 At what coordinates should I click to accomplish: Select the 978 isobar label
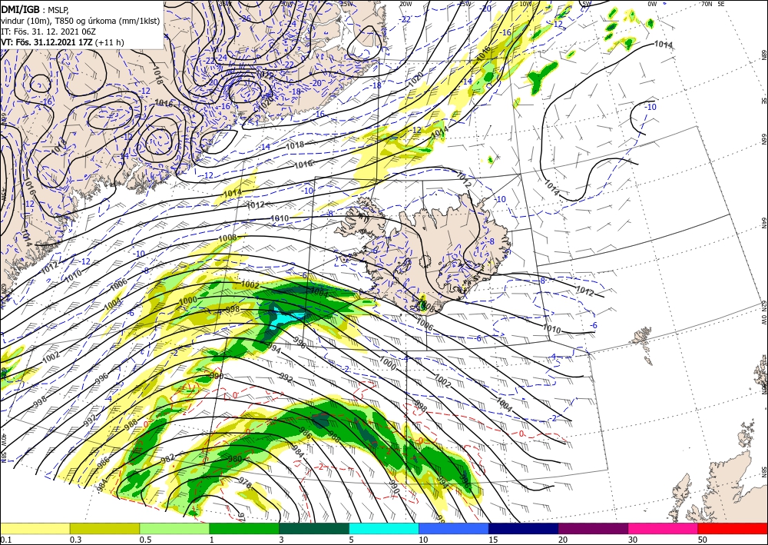pos(245,483)
